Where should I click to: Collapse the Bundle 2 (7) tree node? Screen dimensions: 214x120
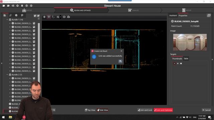point(7,75)
